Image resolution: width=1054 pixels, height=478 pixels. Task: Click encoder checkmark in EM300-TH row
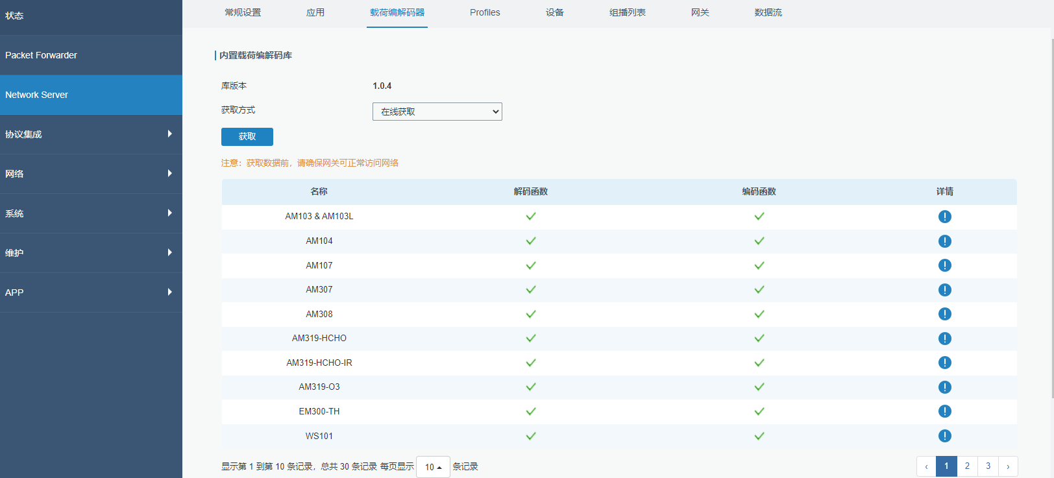759,411
